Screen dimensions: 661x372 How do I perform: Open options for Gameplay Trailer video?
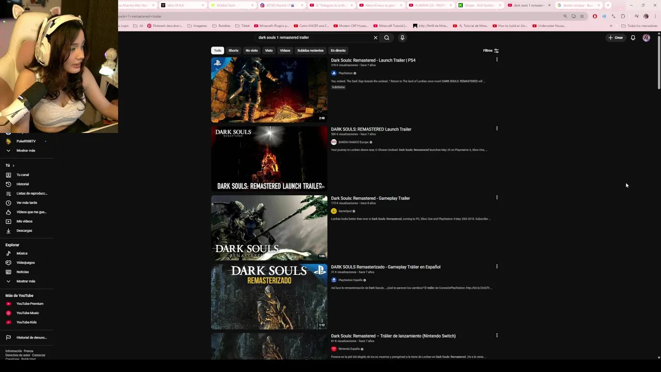pos(497,197)
